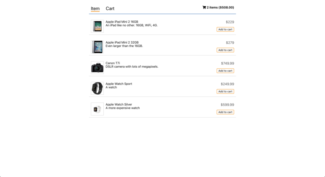Click iPad Mini 2 16GB thumbnail
The height and width of the screenshot is (177, 325).
tap(97, 26)
